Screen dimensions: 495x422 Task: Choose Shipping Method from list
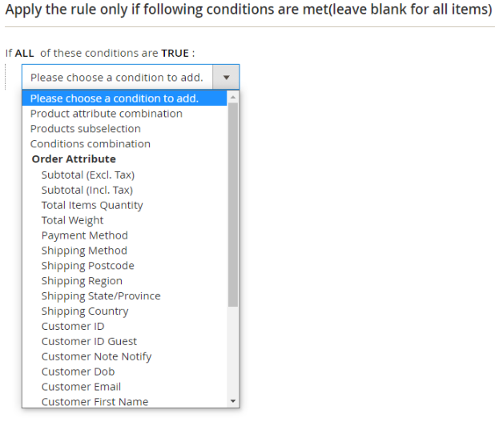pos(84,251)
